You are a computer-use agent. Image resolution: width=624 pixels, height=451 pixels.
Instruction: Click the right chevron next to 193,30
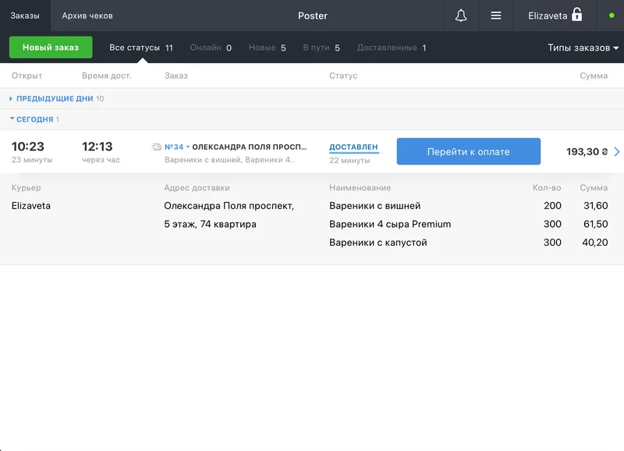pos(617,151)
